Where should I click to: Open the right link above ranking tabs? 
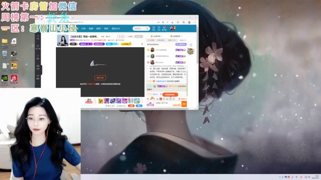click(176, 36)
